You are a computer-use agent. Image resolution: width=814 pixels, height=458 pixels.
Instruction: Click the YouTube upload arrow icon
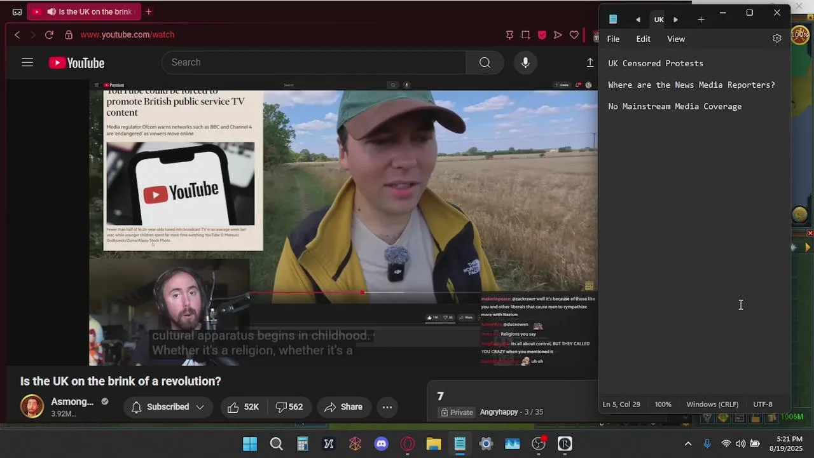pos(590,62)
